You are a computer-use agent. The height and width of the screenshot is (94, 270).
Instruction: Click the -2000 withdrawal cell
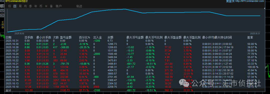pyautogui.click(x=96, y=54)
